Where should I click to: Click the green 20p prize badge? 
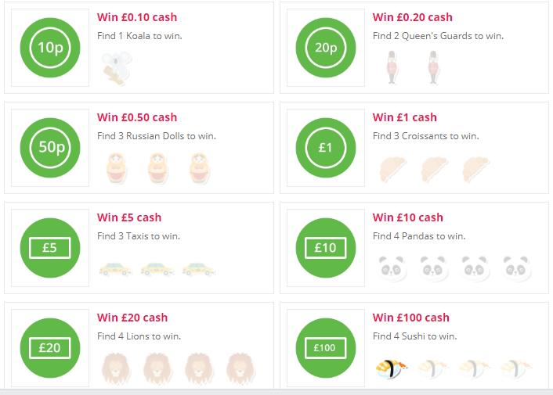pos(326,48)
